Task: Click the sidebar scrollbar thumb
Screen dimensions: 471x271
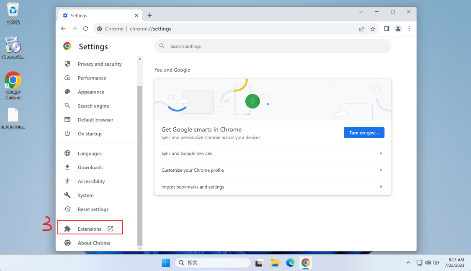Action: [140, 165]
